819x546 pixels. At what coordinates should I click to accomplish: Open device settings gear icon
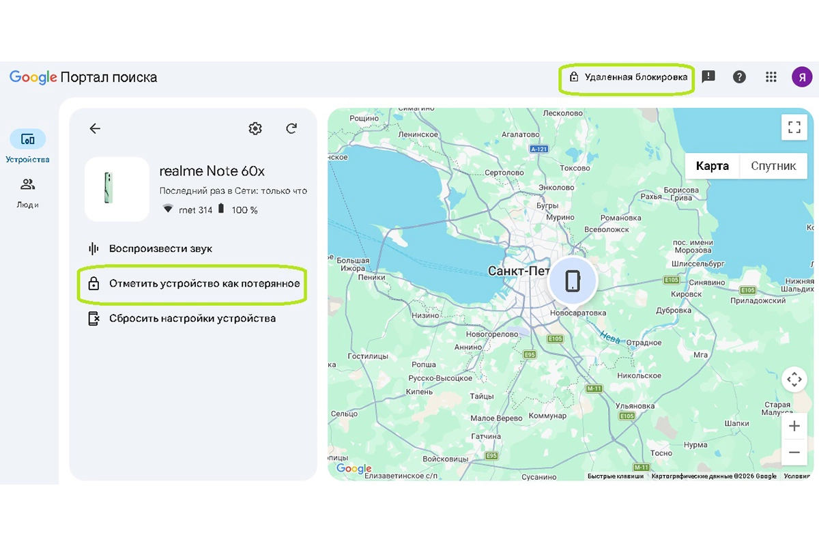(x=255, y=128)
